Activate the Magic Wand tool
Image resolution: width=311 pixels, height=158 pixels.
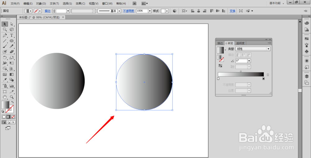(5, 30)
